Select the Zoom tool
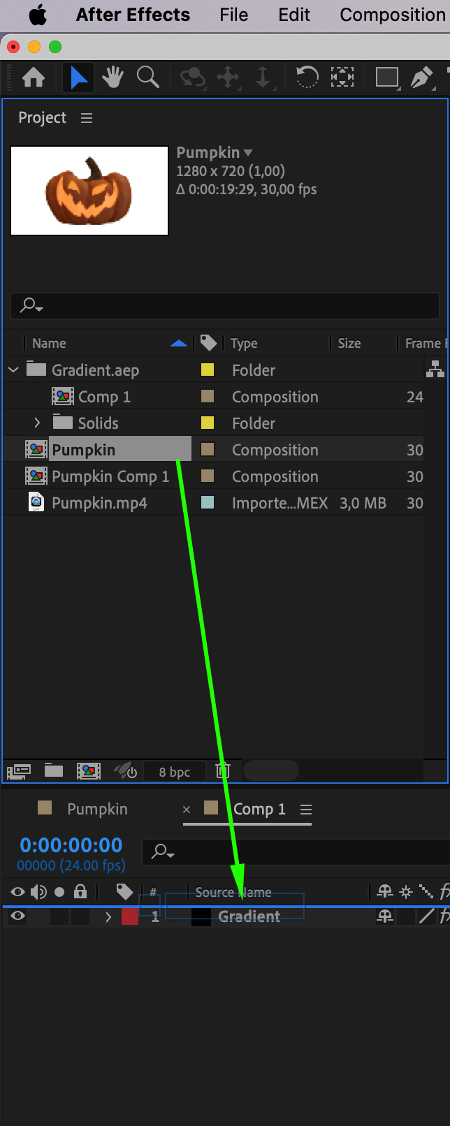Image resolution: width=450 pixels, height=1126 pixels. tap(147, 78)
